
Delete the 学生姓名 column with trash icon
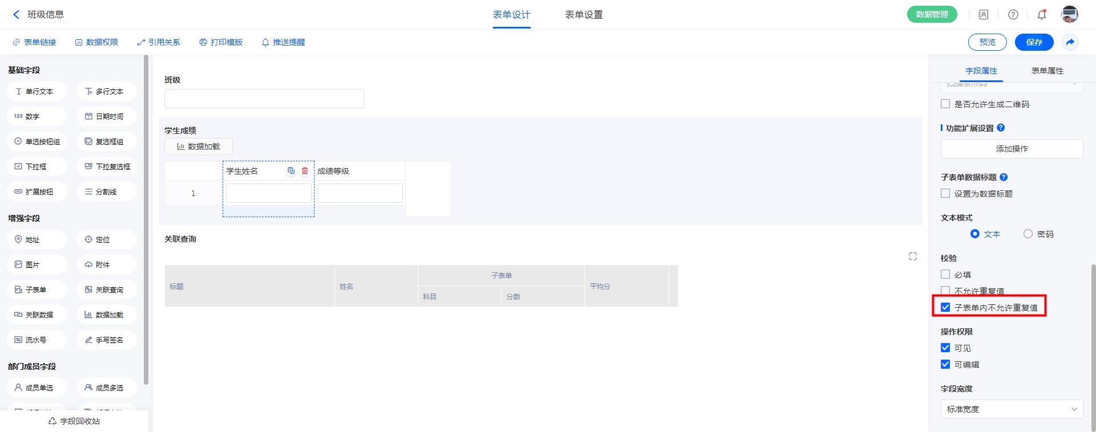tap(305, 171)
